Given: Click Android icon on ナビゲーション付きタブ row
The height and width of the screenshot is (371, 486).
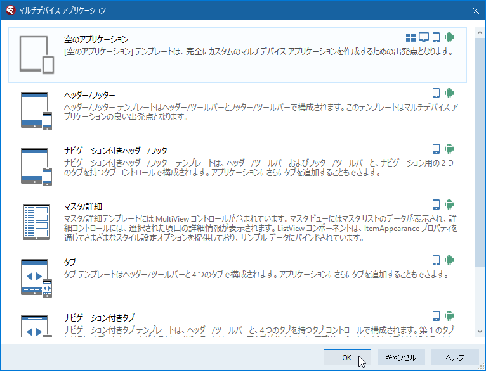Looking at the screenshot, I should click(449, 316).
